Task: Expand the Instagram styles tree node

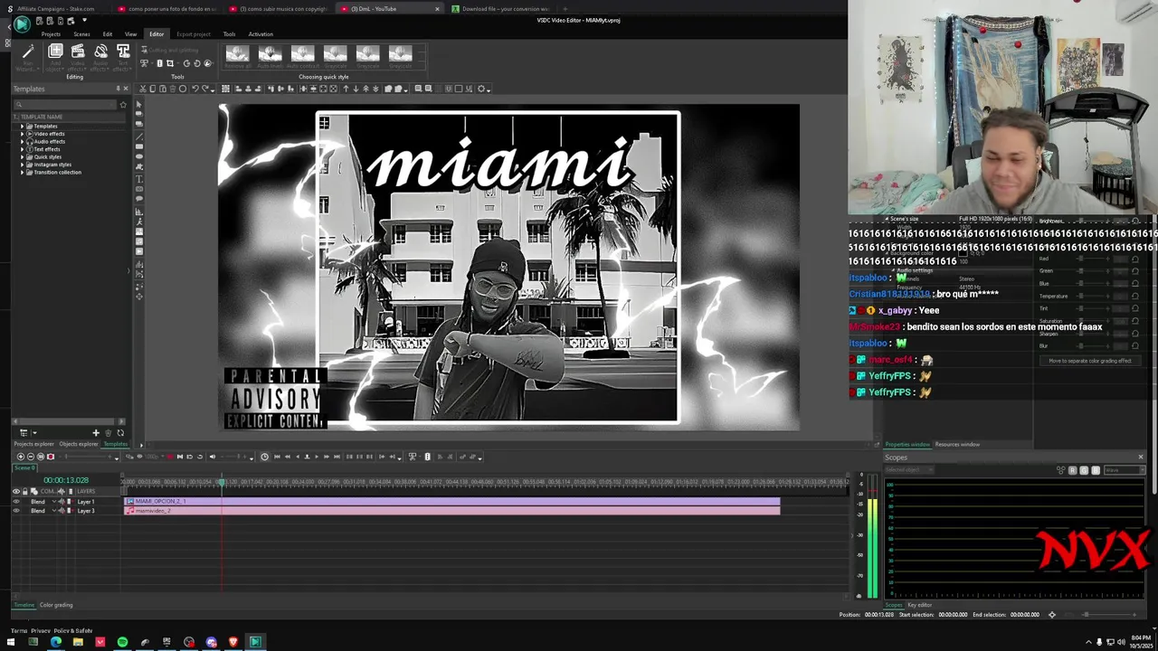Action: (23, 165)
